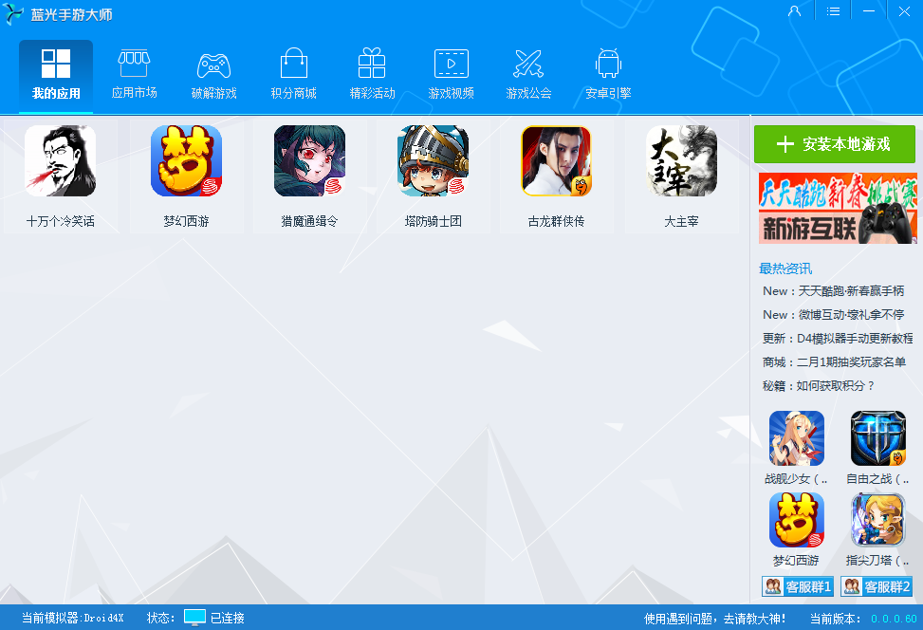Go to the 积分商城 tab
The width and height of the screenshot is (923, 630).
pos(293,74)
